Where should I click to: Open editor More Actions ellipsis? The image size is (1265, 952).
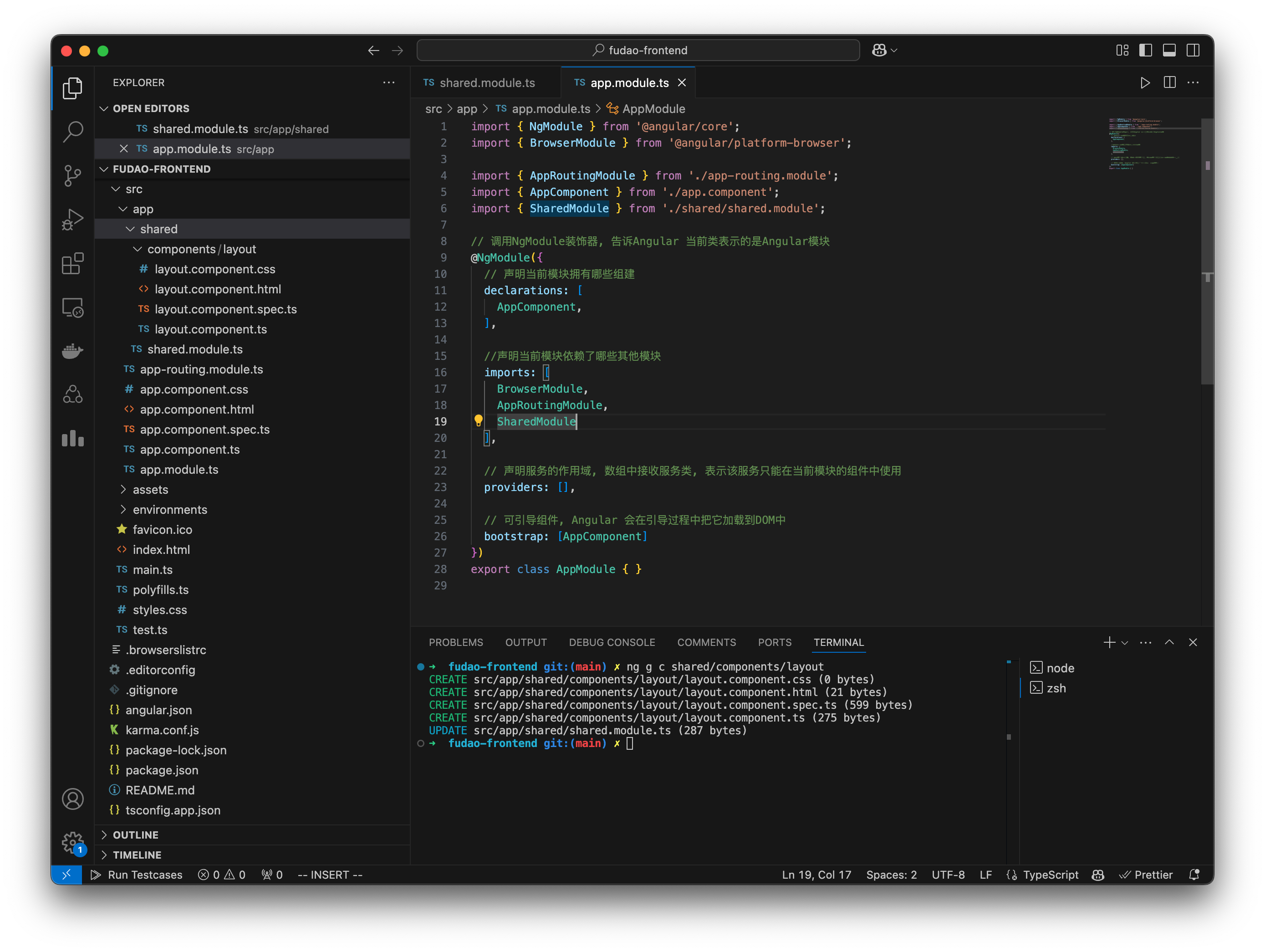[x=1193, y=83]
